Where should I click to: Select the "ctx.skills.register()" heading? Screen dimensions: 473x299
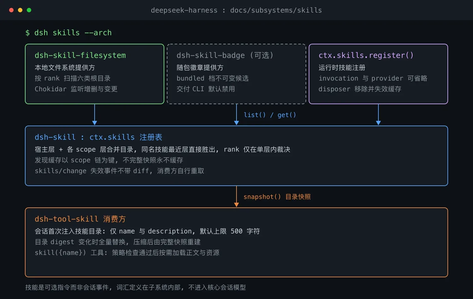pos(366,55)
